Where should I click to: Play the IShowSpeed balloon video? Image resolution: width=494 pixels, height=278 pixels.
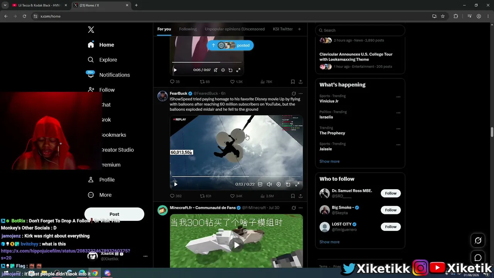(x=176, y=184)
